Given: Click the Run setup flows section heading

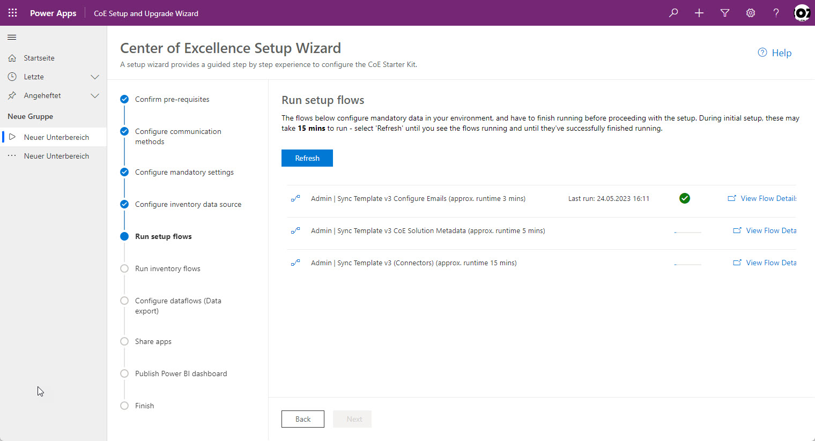Looking at the screenshot, I should pyautogui.click(x=323, y=100).
